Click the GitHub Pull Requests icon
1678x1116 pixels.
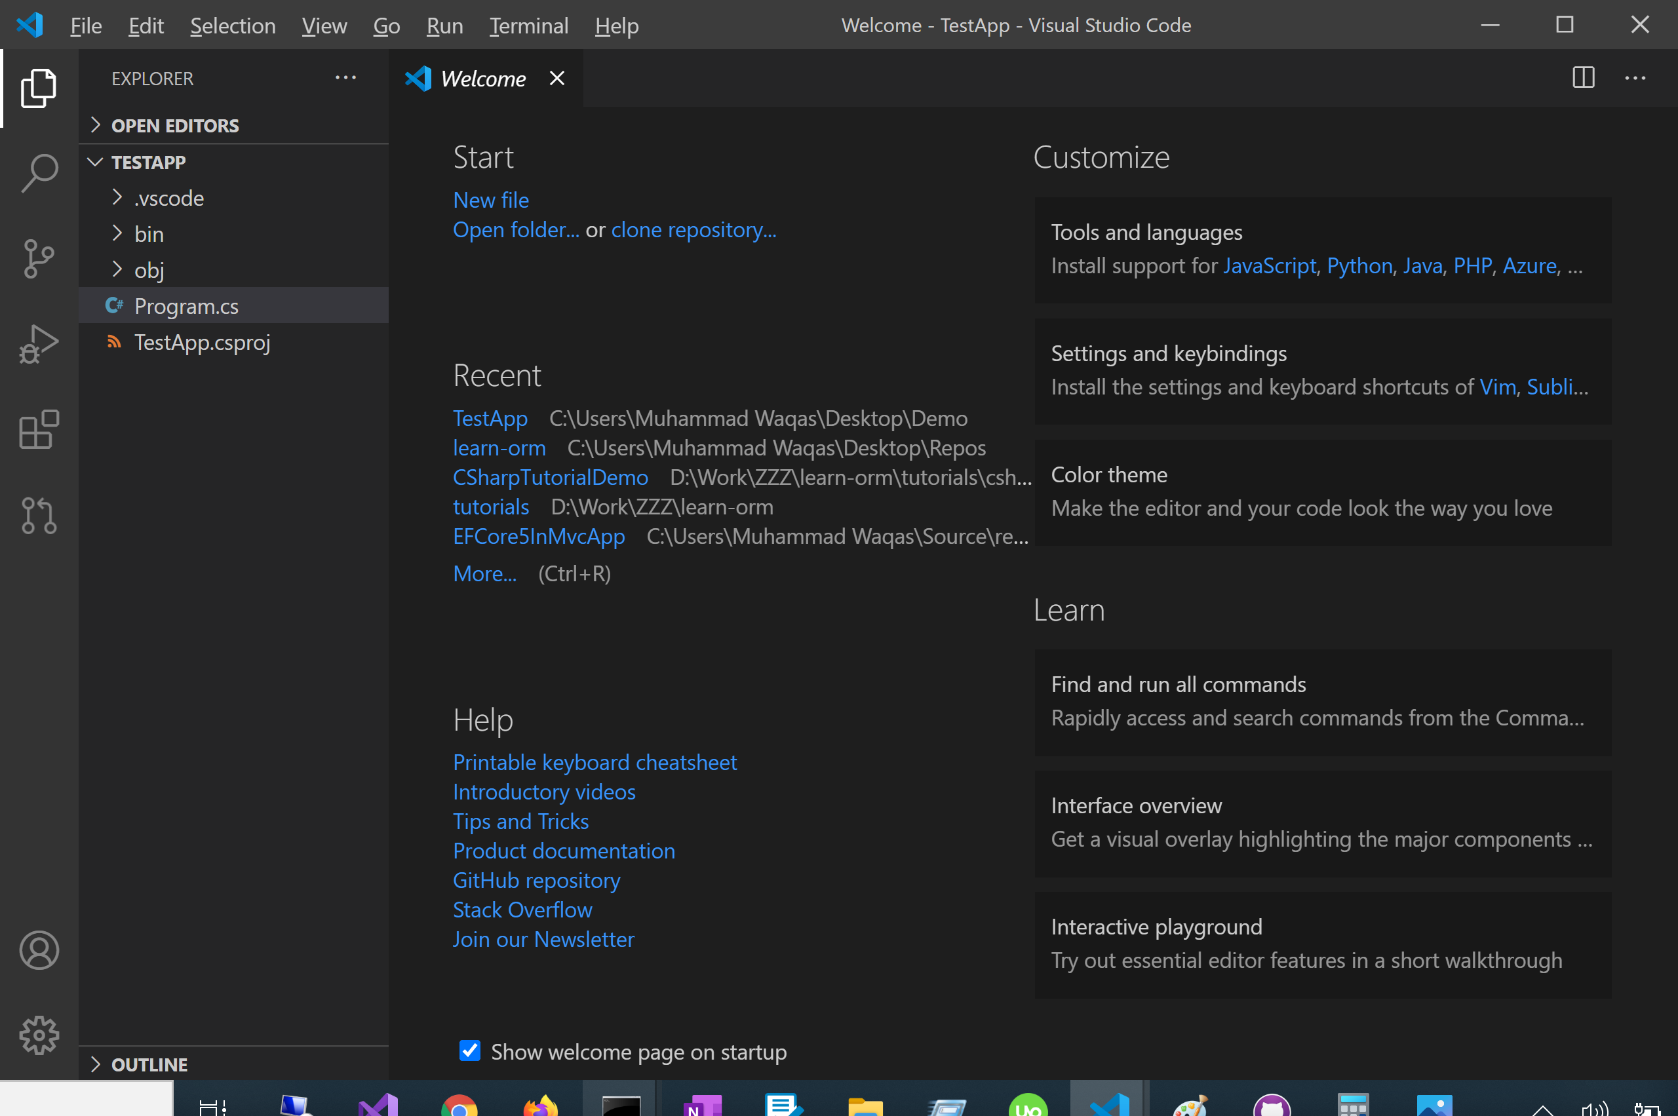coord(39,514)
